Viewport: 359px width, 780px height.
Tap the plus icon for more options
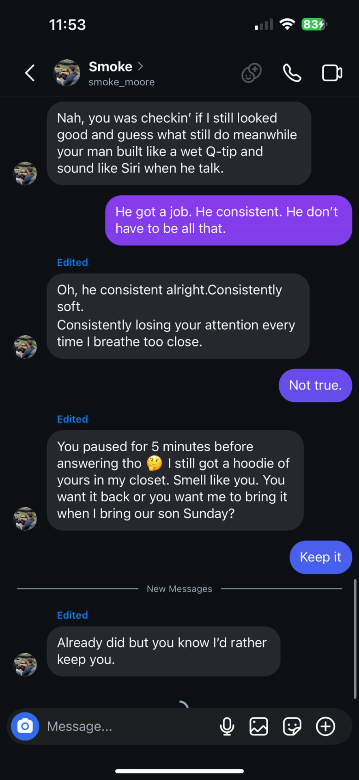click(326, 726)
